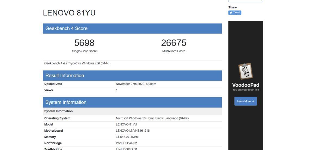Click the Memory row label
This screenshot has width=326, height=150.
(x=50, y=137)
